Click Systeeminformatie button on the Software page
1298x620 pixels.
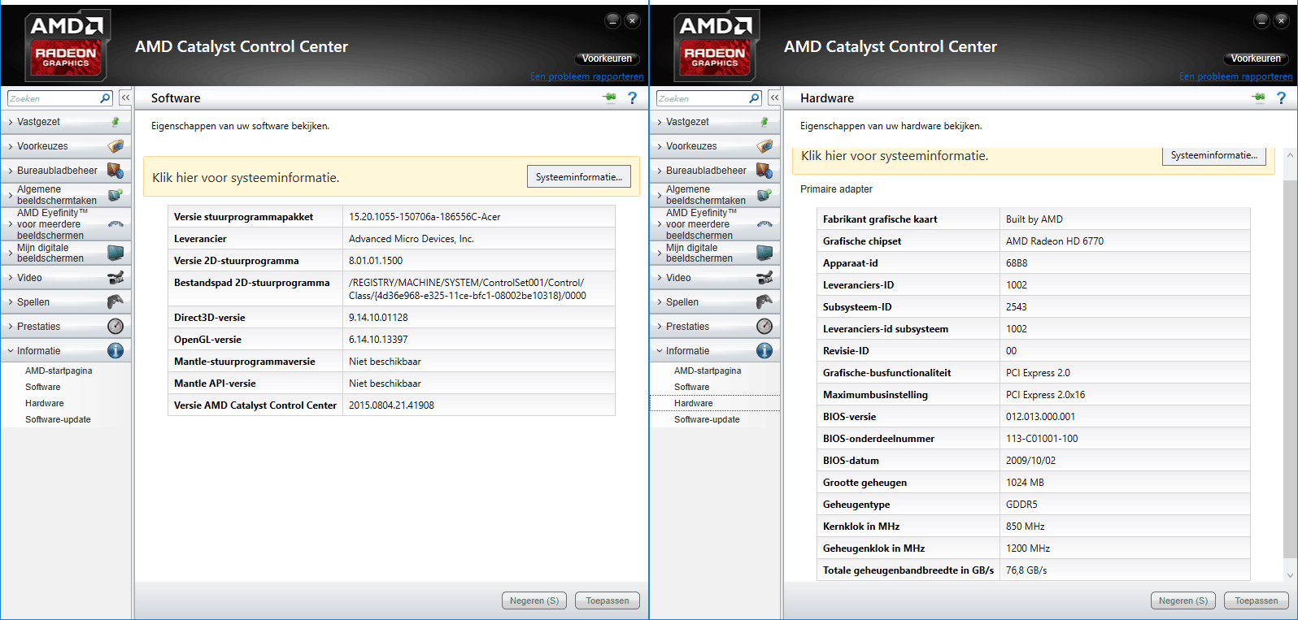579,177
